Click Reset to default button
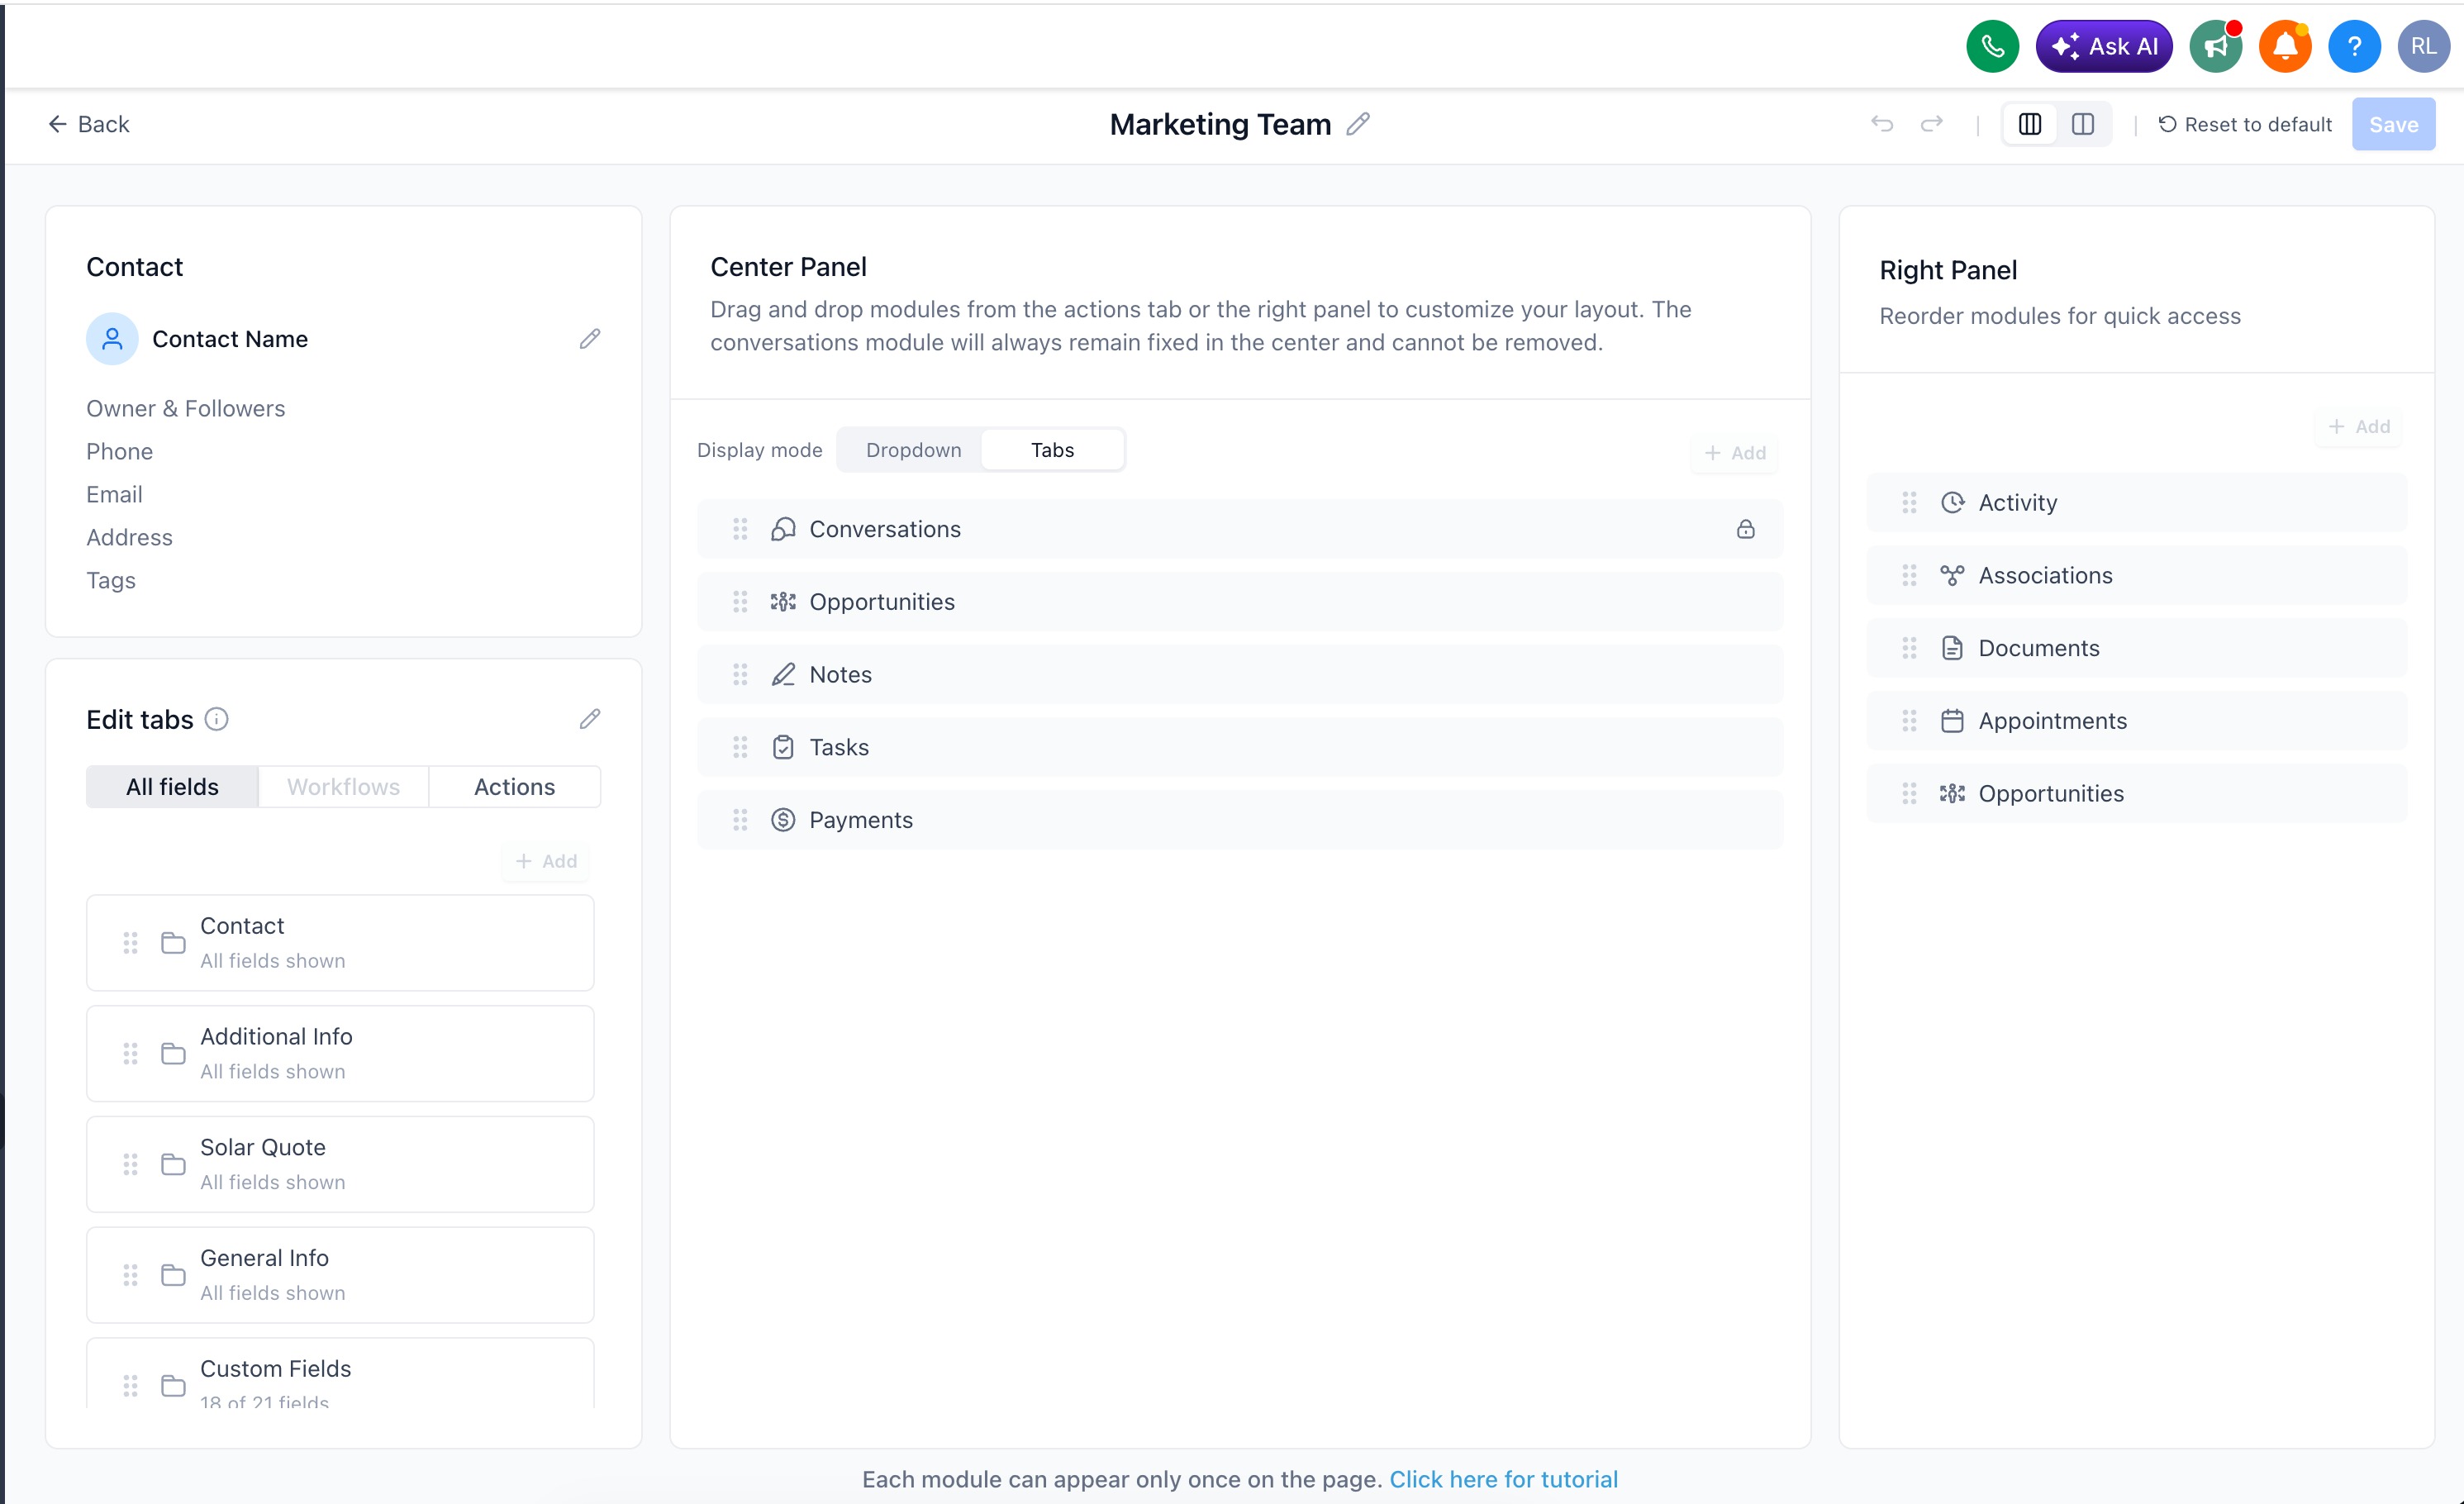This screenshot has width=2464, height=1504. coord(2244,124)
